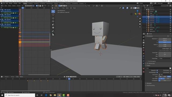The width and height of the screenshot is (172, 97).
Task: Hide Camera using its eye icon in outliner
Action: [170, 11]
